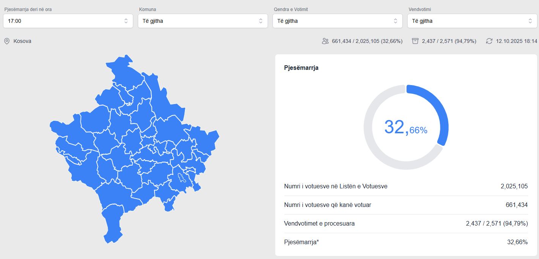Image resolution: width=539 pixels, height=259 pixels.
Task: Click the Pjesëmarrja card heading
Action: click(301, 68)
